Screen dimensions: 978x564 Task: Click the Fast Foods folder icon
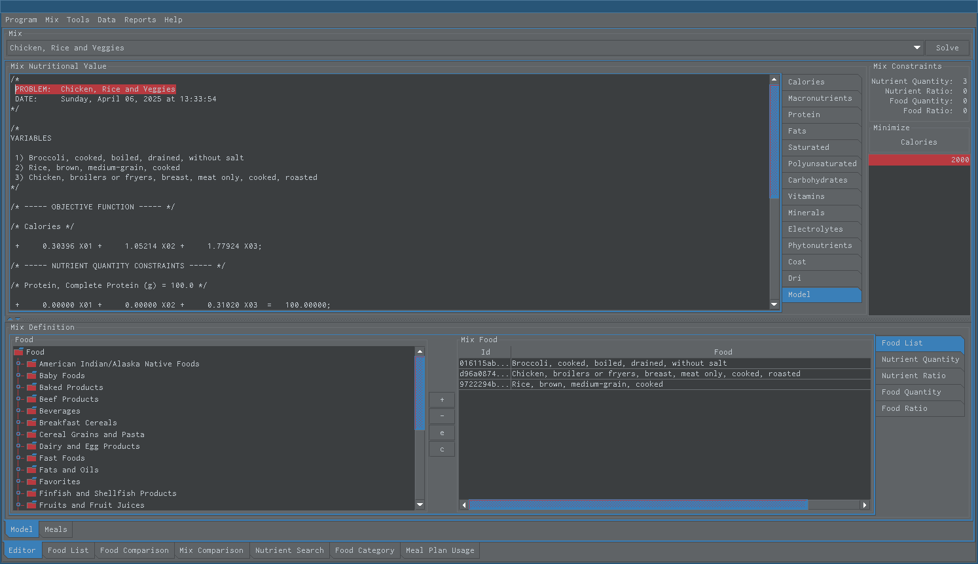tap(31, 458)
